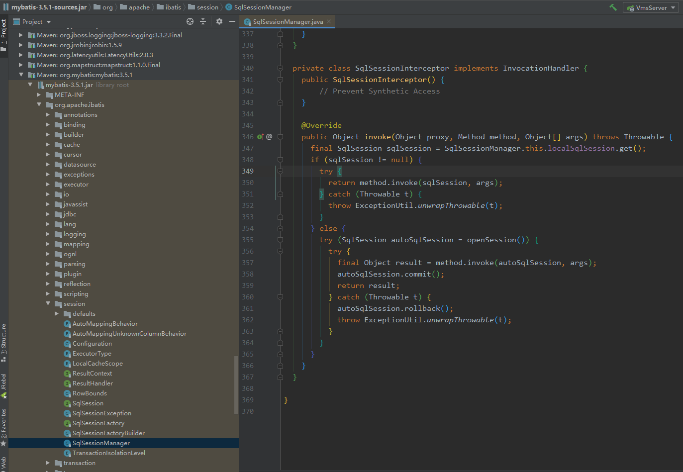Click the Build project hammer icon
This screenshot has height=472, width=683.
click(613, 7)
